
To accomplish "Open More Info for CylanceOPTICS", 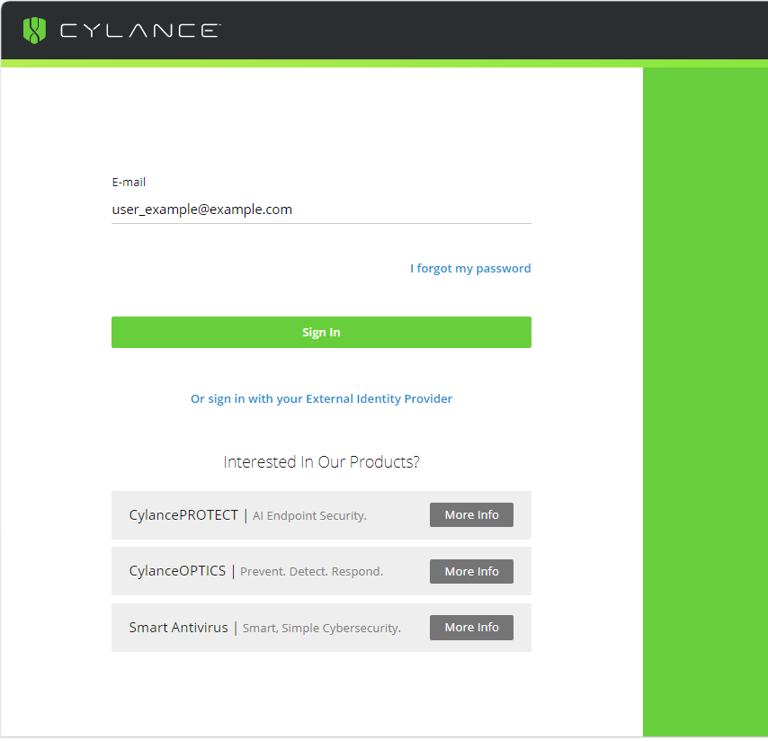I will (x=471, y=571).
